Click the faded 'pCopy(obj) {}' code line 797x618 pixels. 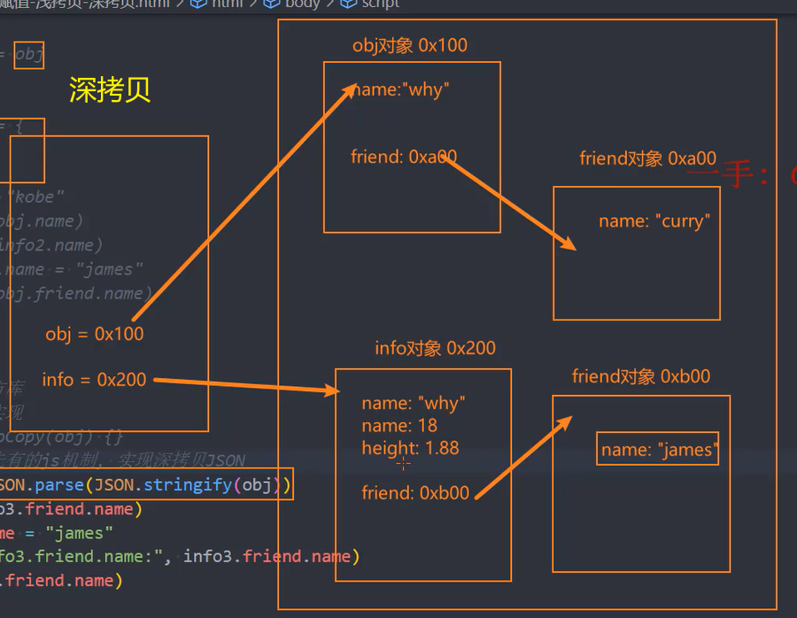pos(61,436)
